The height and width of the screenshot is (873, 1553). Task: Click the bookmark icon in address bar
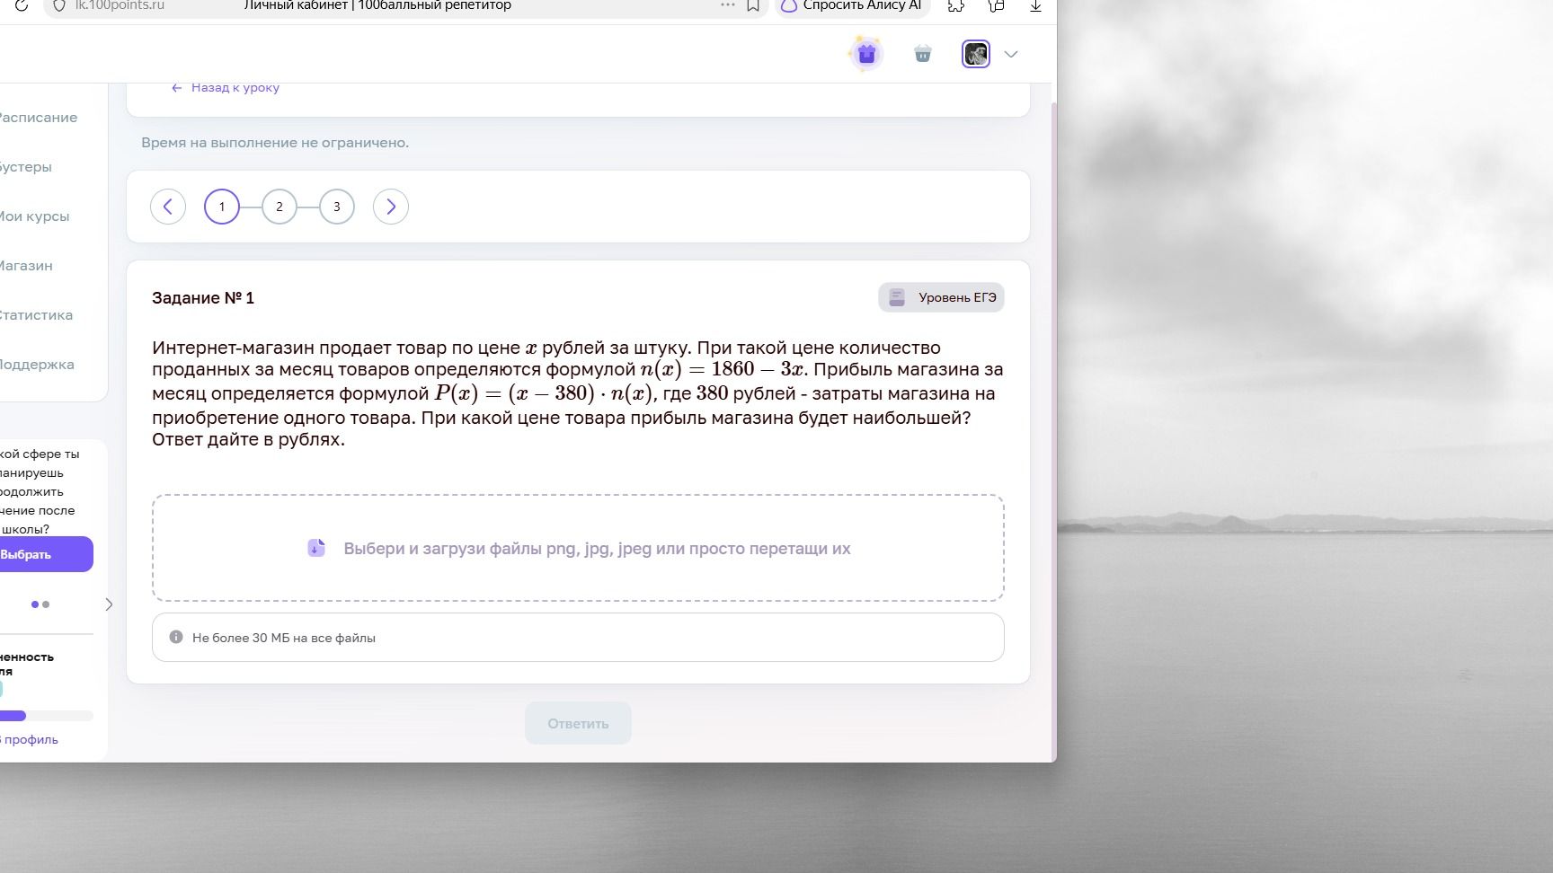click(753, 6)
